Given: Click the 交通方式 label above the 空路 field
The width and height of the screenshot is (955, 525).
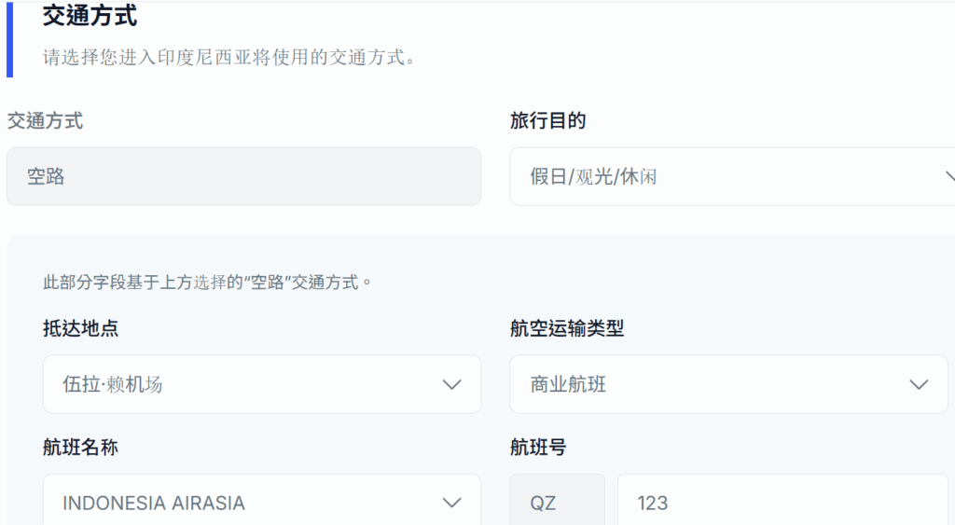Looking at the screenshot, I should click(45, 120).
